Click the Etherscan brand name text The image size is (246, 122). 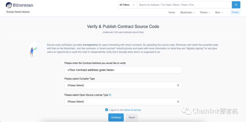(23, 5)
